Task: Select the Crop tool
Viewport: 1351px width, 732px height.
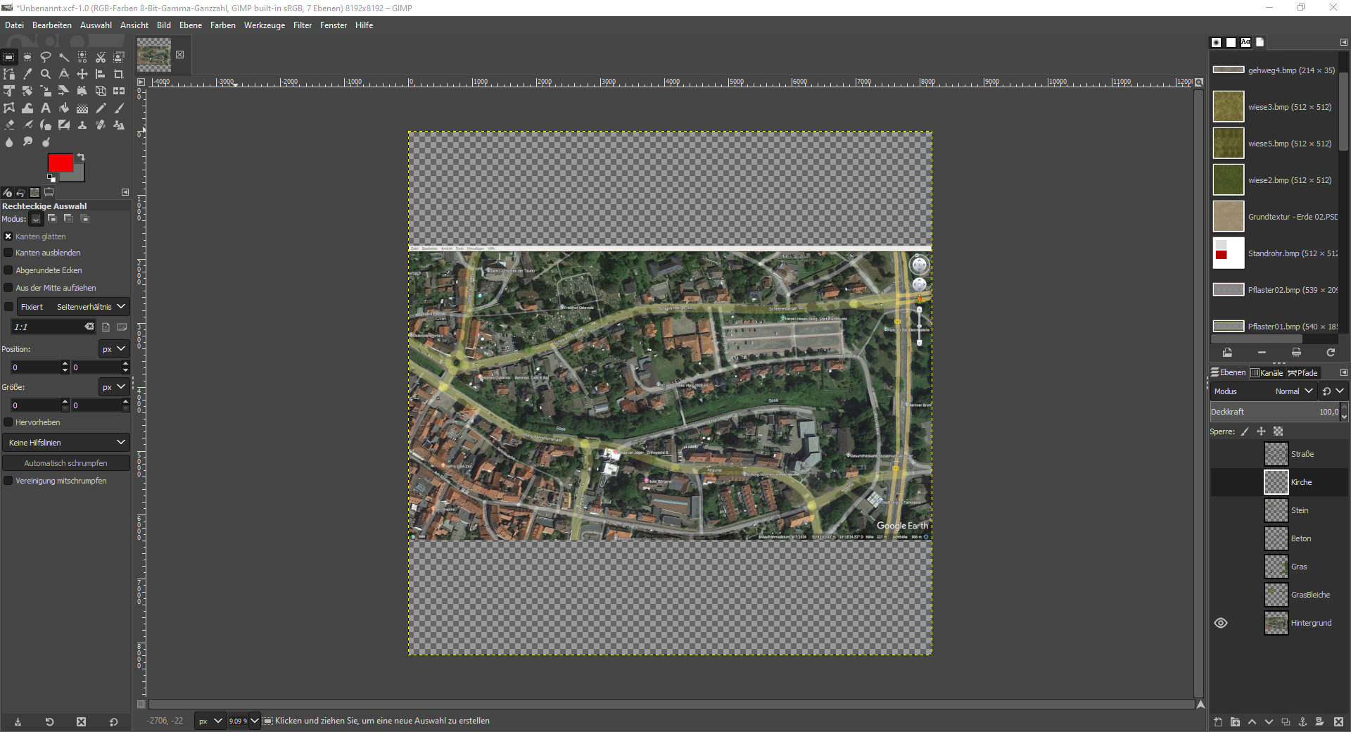Action: 119,74
